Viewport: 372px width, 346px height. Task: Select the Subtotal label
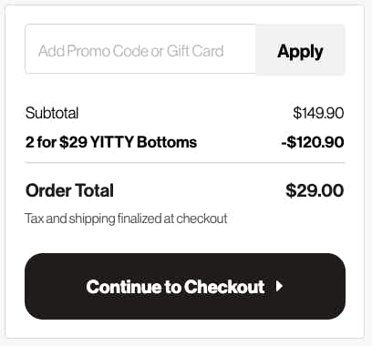click(x=52, y=113)
